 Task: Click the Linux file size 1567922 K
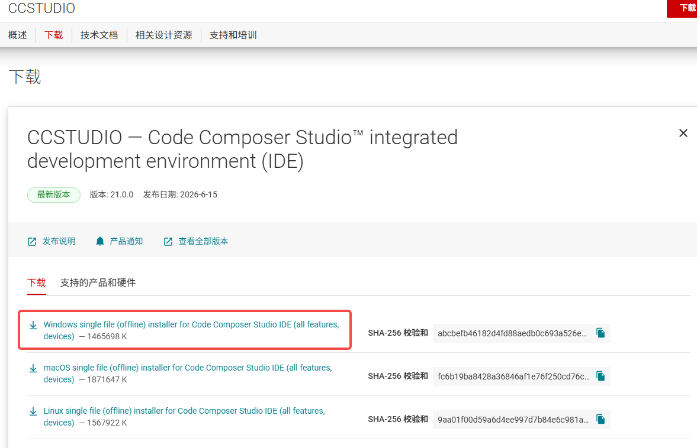click(107, 423)
